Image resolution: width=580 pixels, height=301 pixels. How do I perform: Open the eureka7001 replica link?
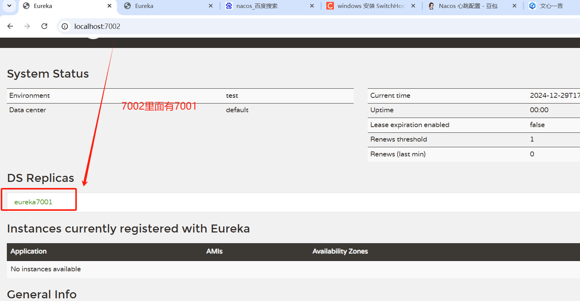[33, 202]
